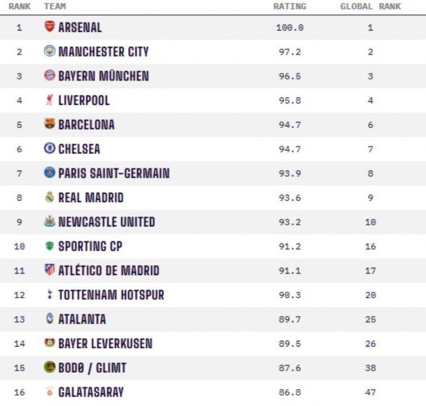
Task: Select the Galatasaray team name
Action: tap(91, 392)
